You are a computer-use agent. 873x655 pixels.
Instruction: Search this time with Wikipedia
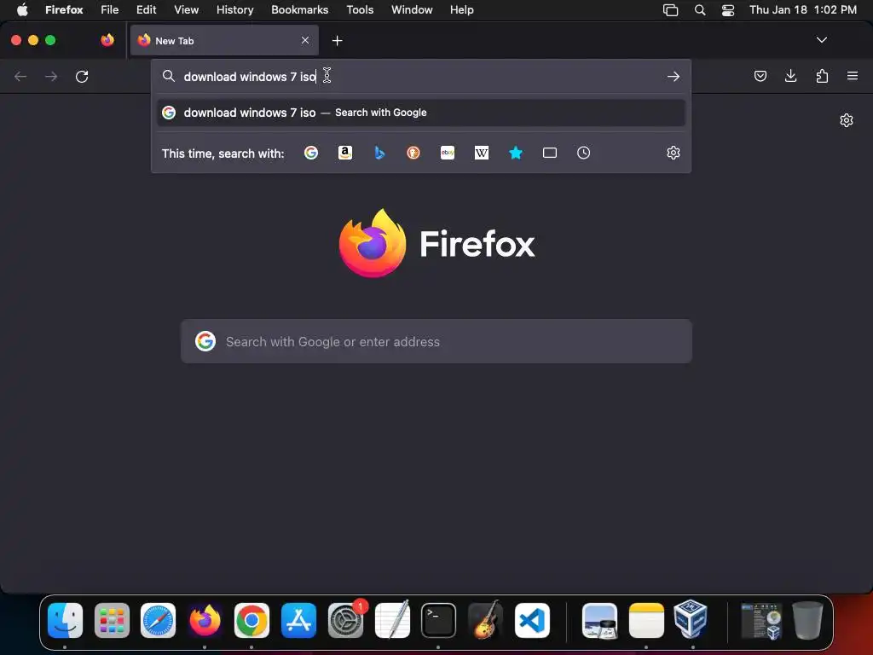coord(482,153)
